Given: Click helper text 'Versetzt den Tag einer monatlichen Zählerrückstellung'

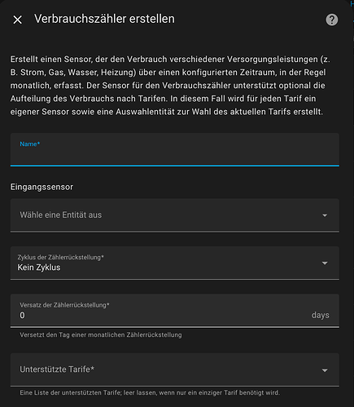Looking at the screenshot, I should pyautogui.click(x=101, y=334).
